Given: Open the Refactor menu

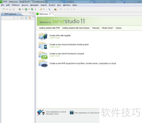Looking at the screenshot, I should [x=16, y=5].
